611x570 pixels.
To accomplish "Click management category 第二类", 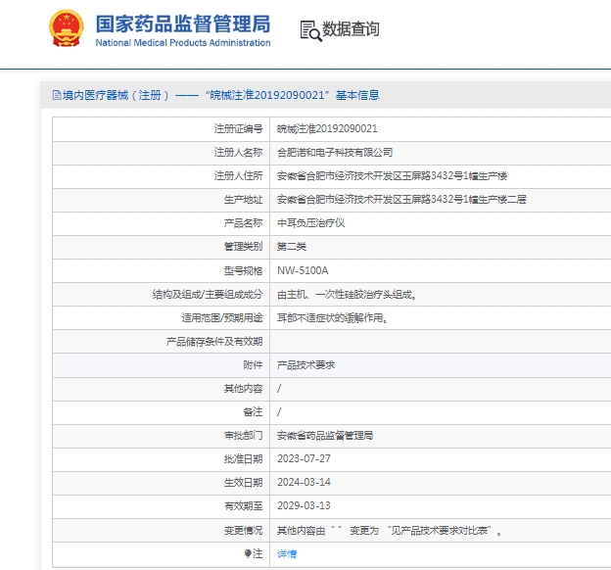I will pos(292,247).
